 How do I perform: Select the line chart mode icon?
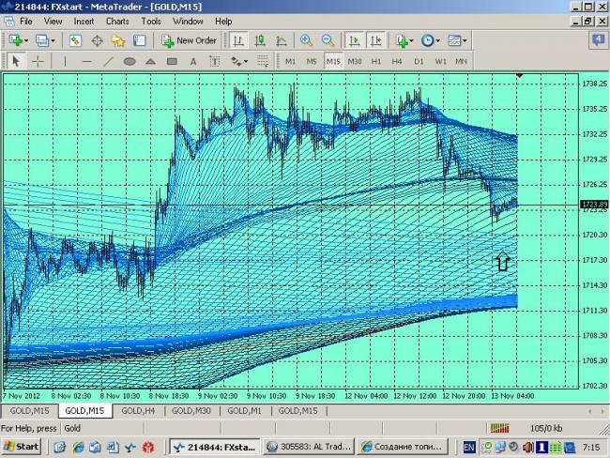point(281,40)
